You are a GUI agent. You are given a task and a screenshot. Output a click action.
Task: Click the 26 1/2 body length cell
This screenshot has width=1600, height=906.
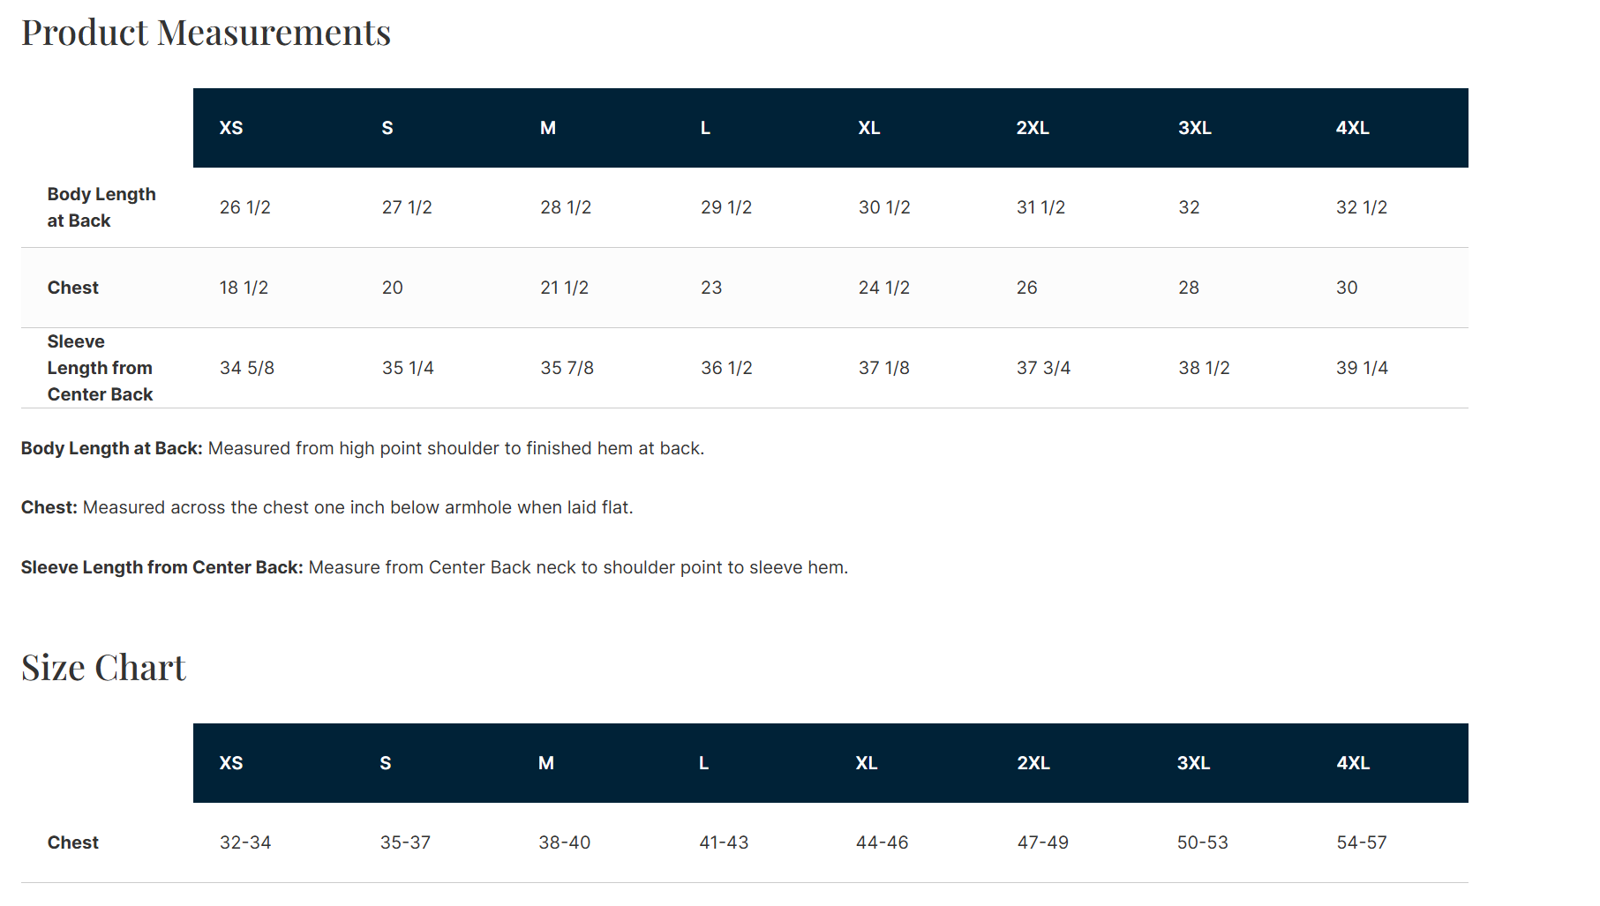[245, 207]
